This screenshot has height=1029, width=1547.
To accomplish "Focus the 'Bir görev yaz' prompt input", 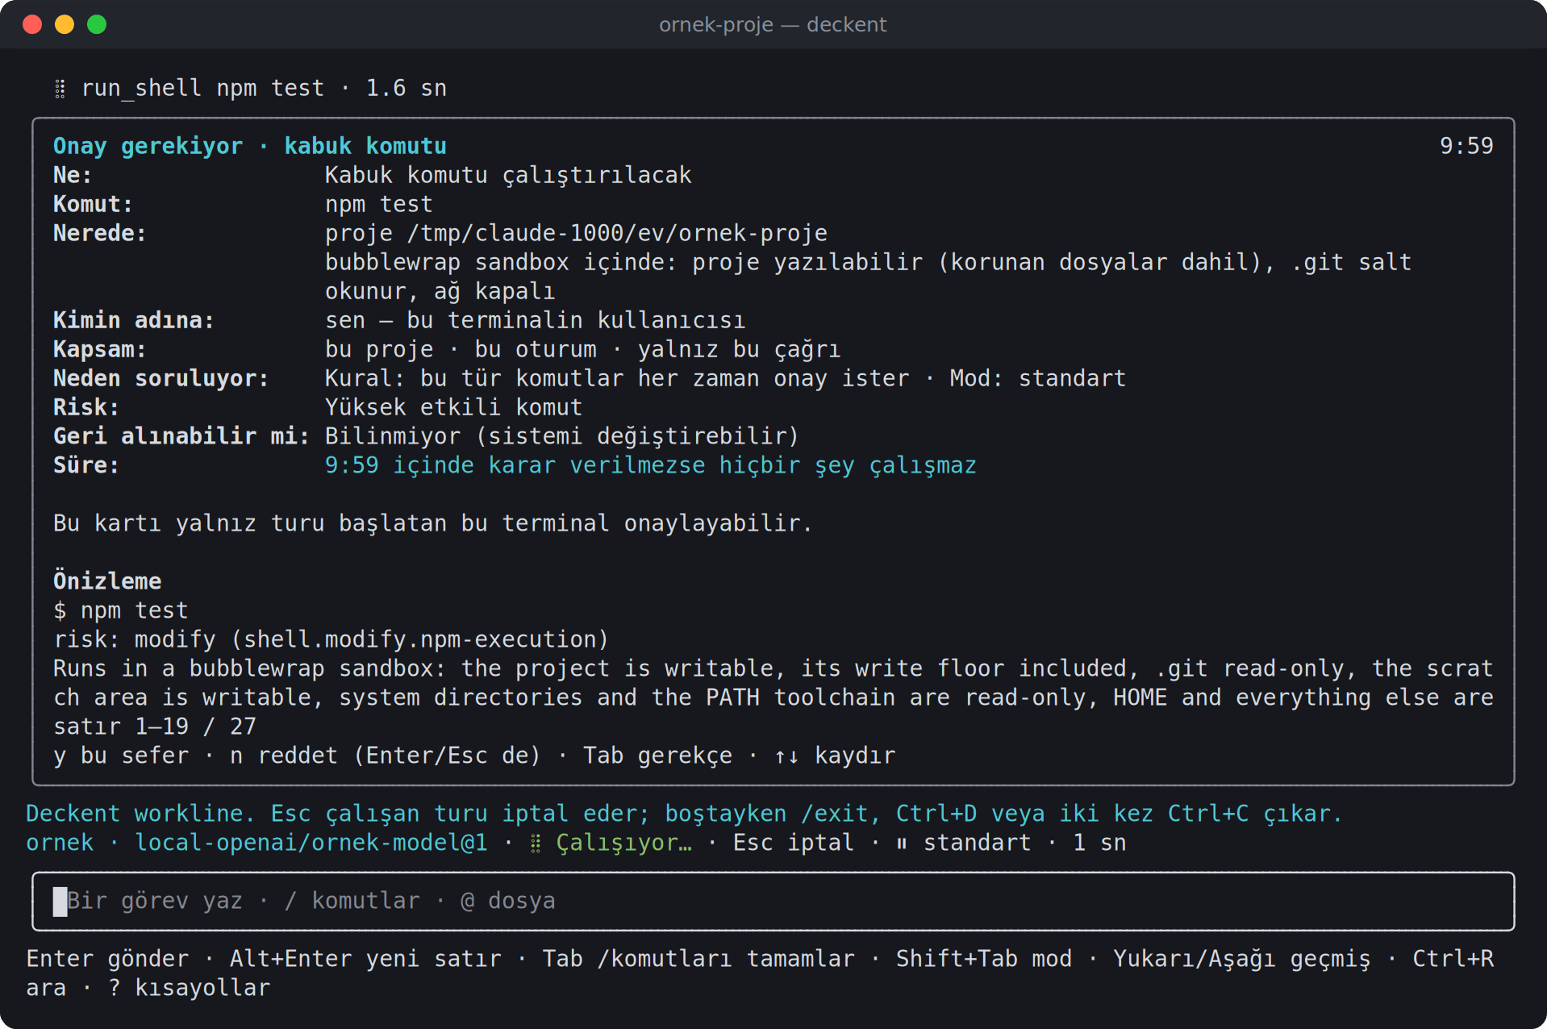I will click(773, 901).
